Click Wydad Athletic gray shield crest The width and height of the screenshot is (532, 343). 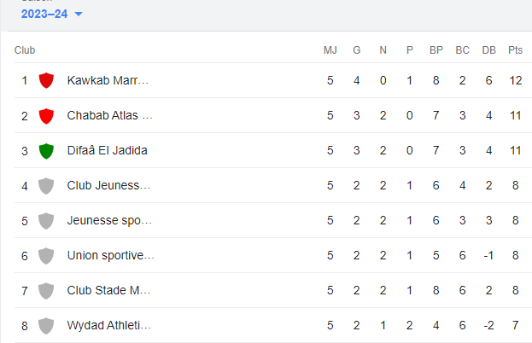47,325
